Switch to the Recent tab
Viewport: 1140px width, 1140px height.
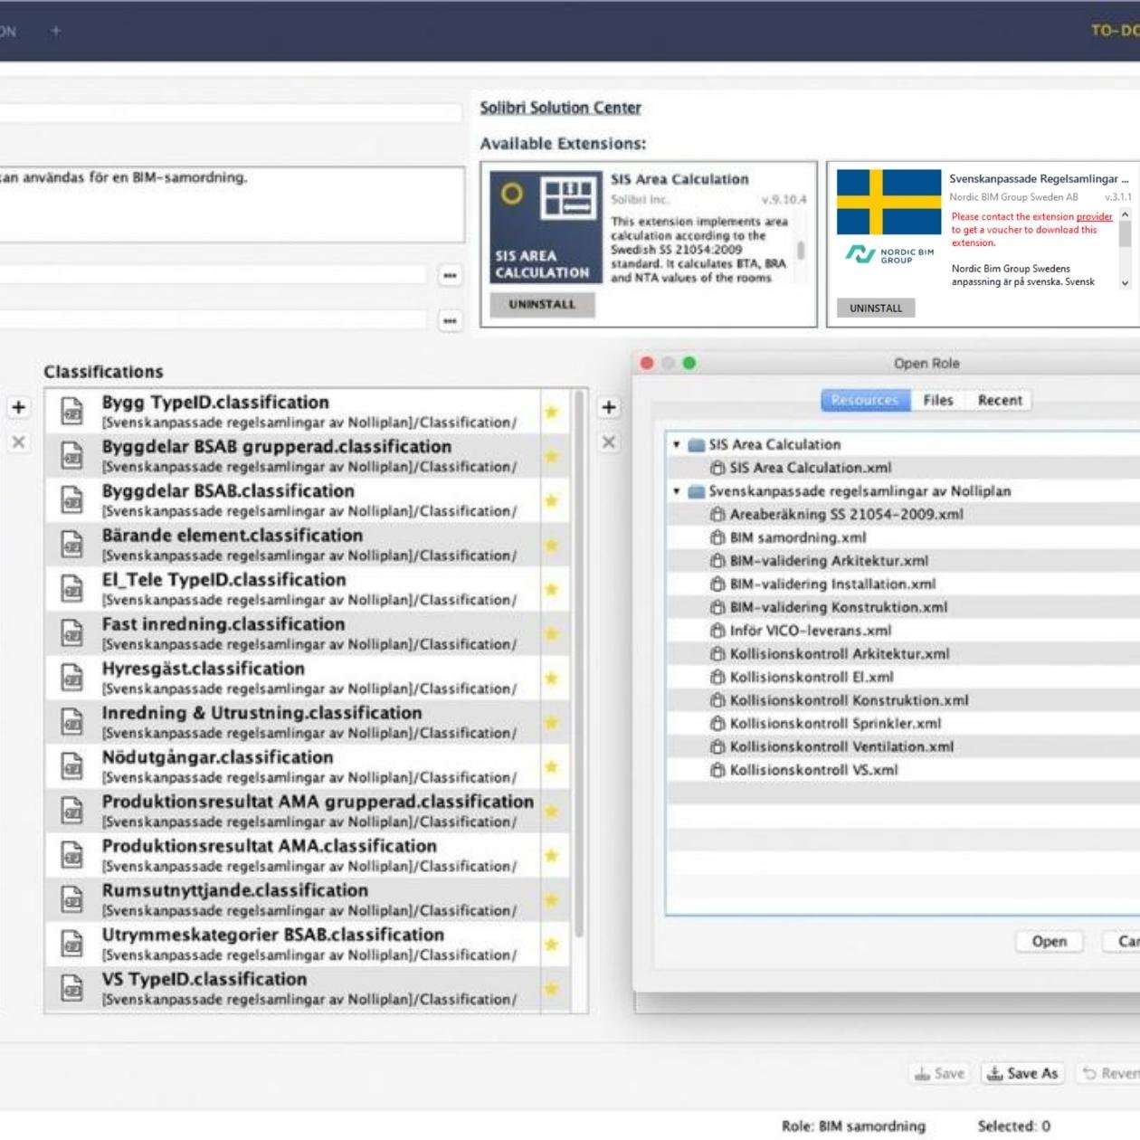tap(1000, 400)
